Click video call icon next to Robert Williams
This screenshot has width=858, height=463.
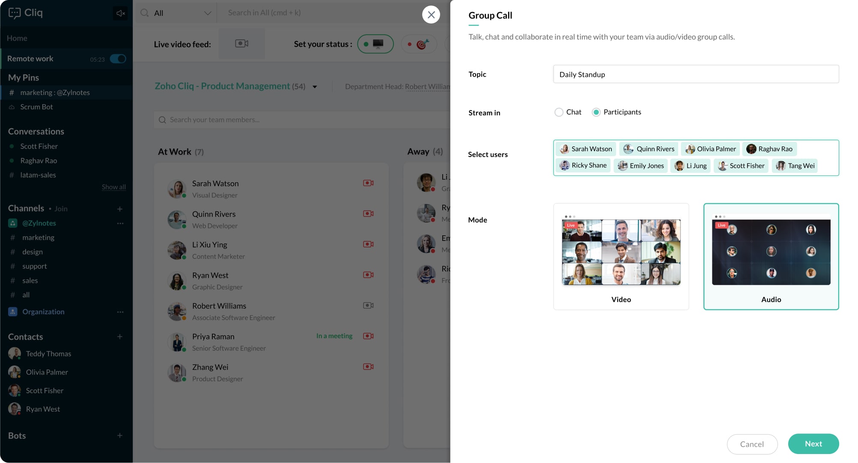pyautogui.click(x=368, y=306)
